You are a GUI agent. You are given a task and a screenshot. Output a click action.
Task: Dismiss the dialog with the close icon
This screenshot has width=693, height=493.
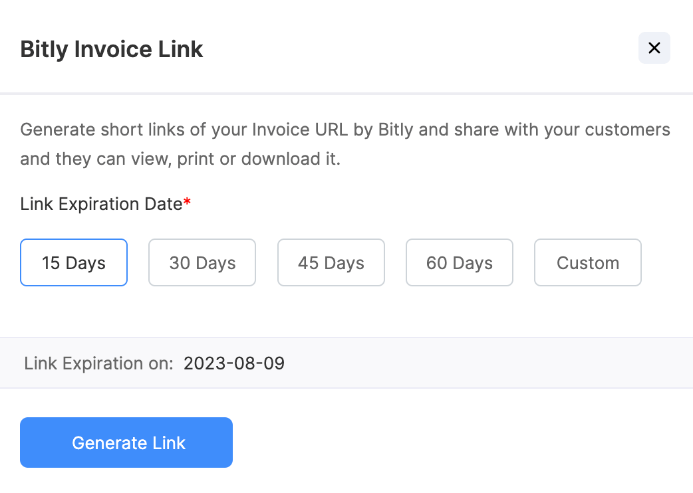[654, 48]
